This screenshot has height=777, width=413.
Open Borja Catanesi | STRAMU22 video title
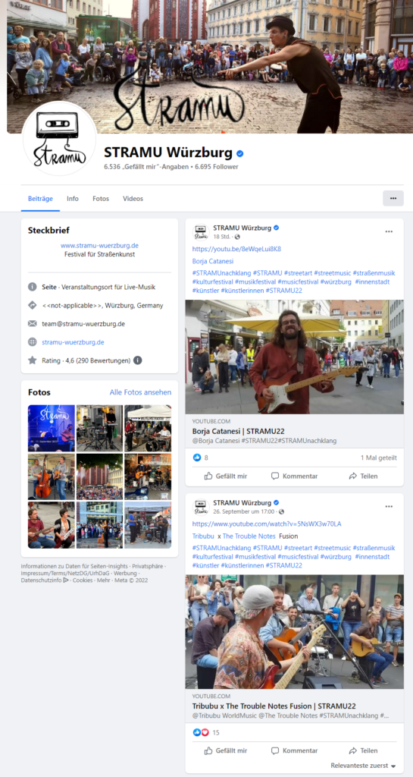pos(239,431)
